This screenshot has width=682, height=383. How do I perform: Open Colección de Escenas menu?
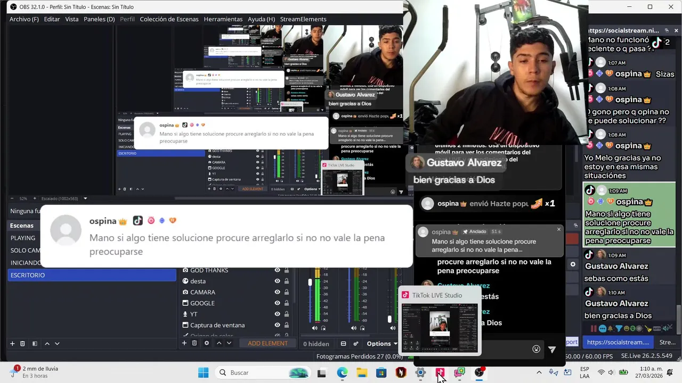coord(169,19)
